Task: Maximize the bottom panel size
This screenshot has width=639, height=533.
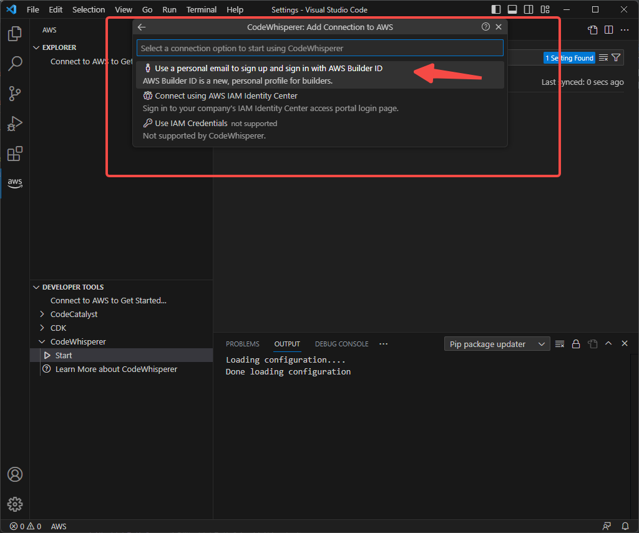Action: tap(608, 343)
